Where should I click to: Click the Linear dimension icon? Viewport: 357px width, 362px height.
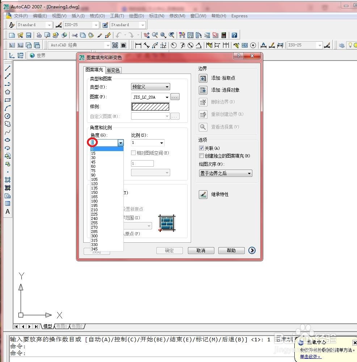[138, 45]
